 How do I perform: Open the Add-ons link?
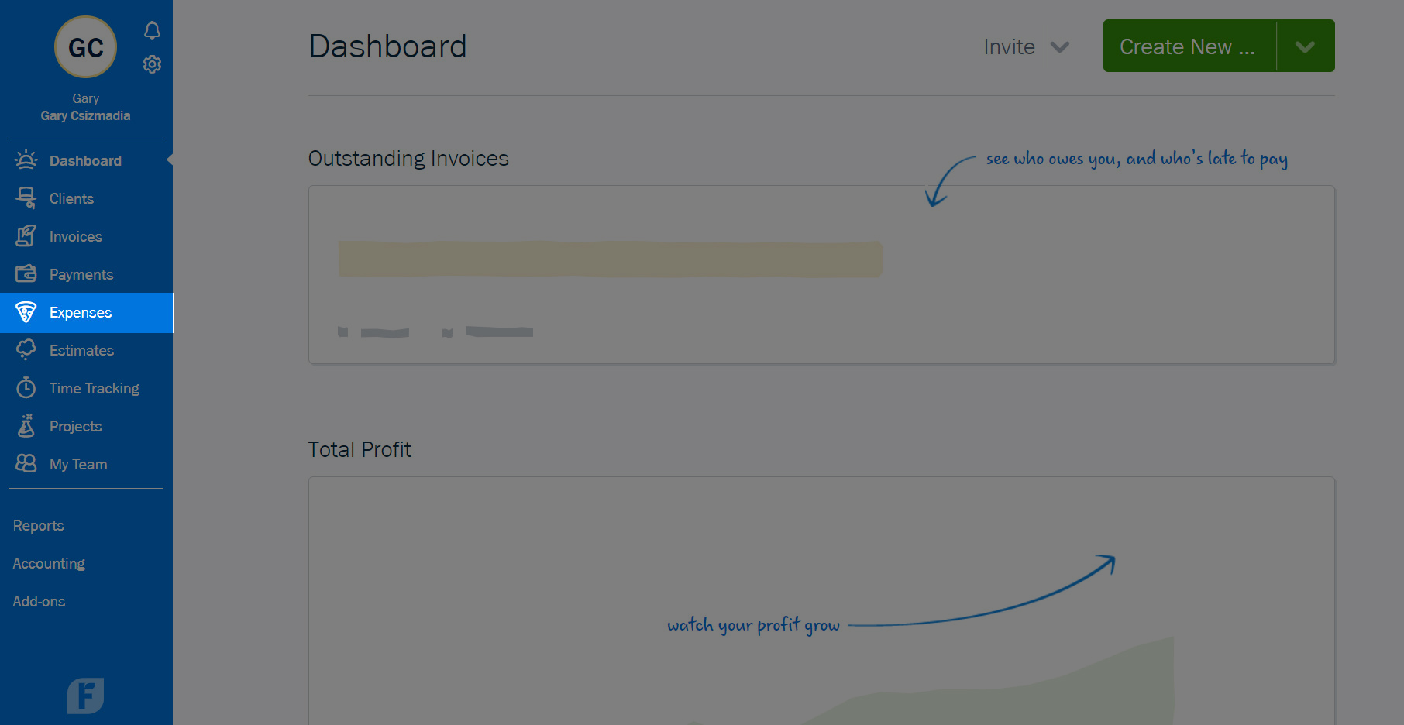[x=39, y=601]
